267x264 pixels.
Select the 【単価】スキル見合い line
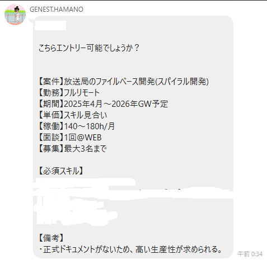coord(73,115)
